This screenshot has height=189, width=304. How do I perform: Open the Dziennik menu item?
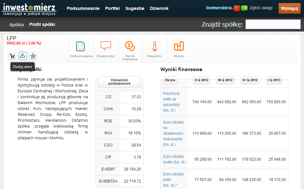coord(159,8)
